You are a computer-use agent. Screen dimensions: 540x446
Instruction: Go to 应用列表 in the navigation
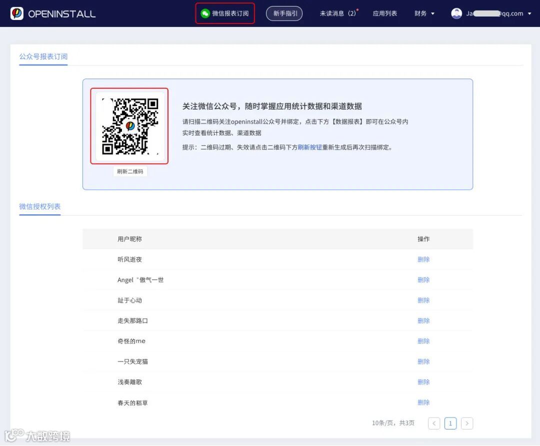(384, 14)
